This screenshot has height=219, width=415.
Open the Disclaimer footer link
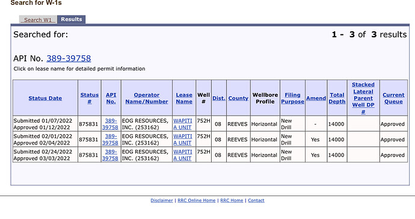click(x=162, y=200)
